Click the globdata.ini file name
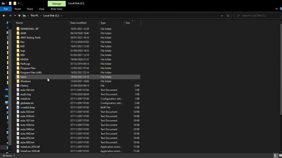This screenshot has height=158, width=282. tap(27, 103)
